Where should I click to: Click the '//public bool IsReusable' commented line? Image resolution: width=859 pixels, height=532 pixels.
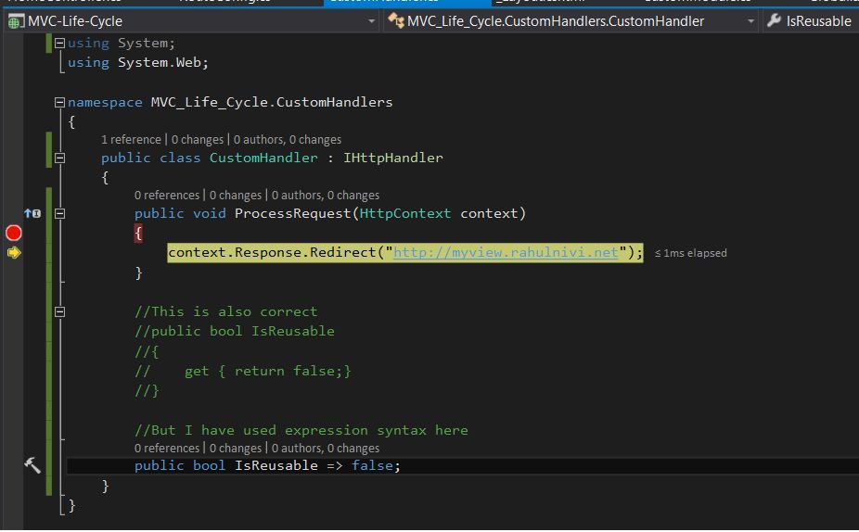click(235, 331)
